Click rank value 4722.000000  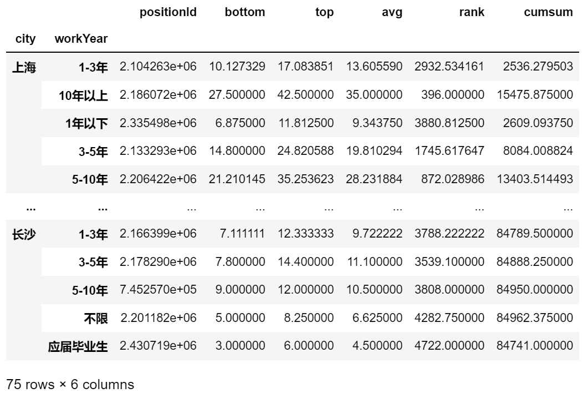pyautogui.click(x=449, y=345)
